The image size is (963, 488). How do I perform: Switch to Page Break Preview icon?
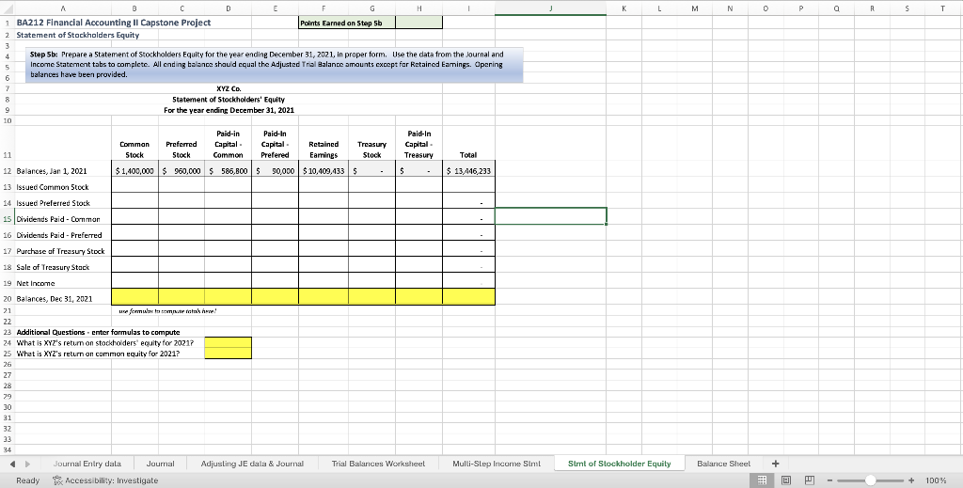(809, 480)
